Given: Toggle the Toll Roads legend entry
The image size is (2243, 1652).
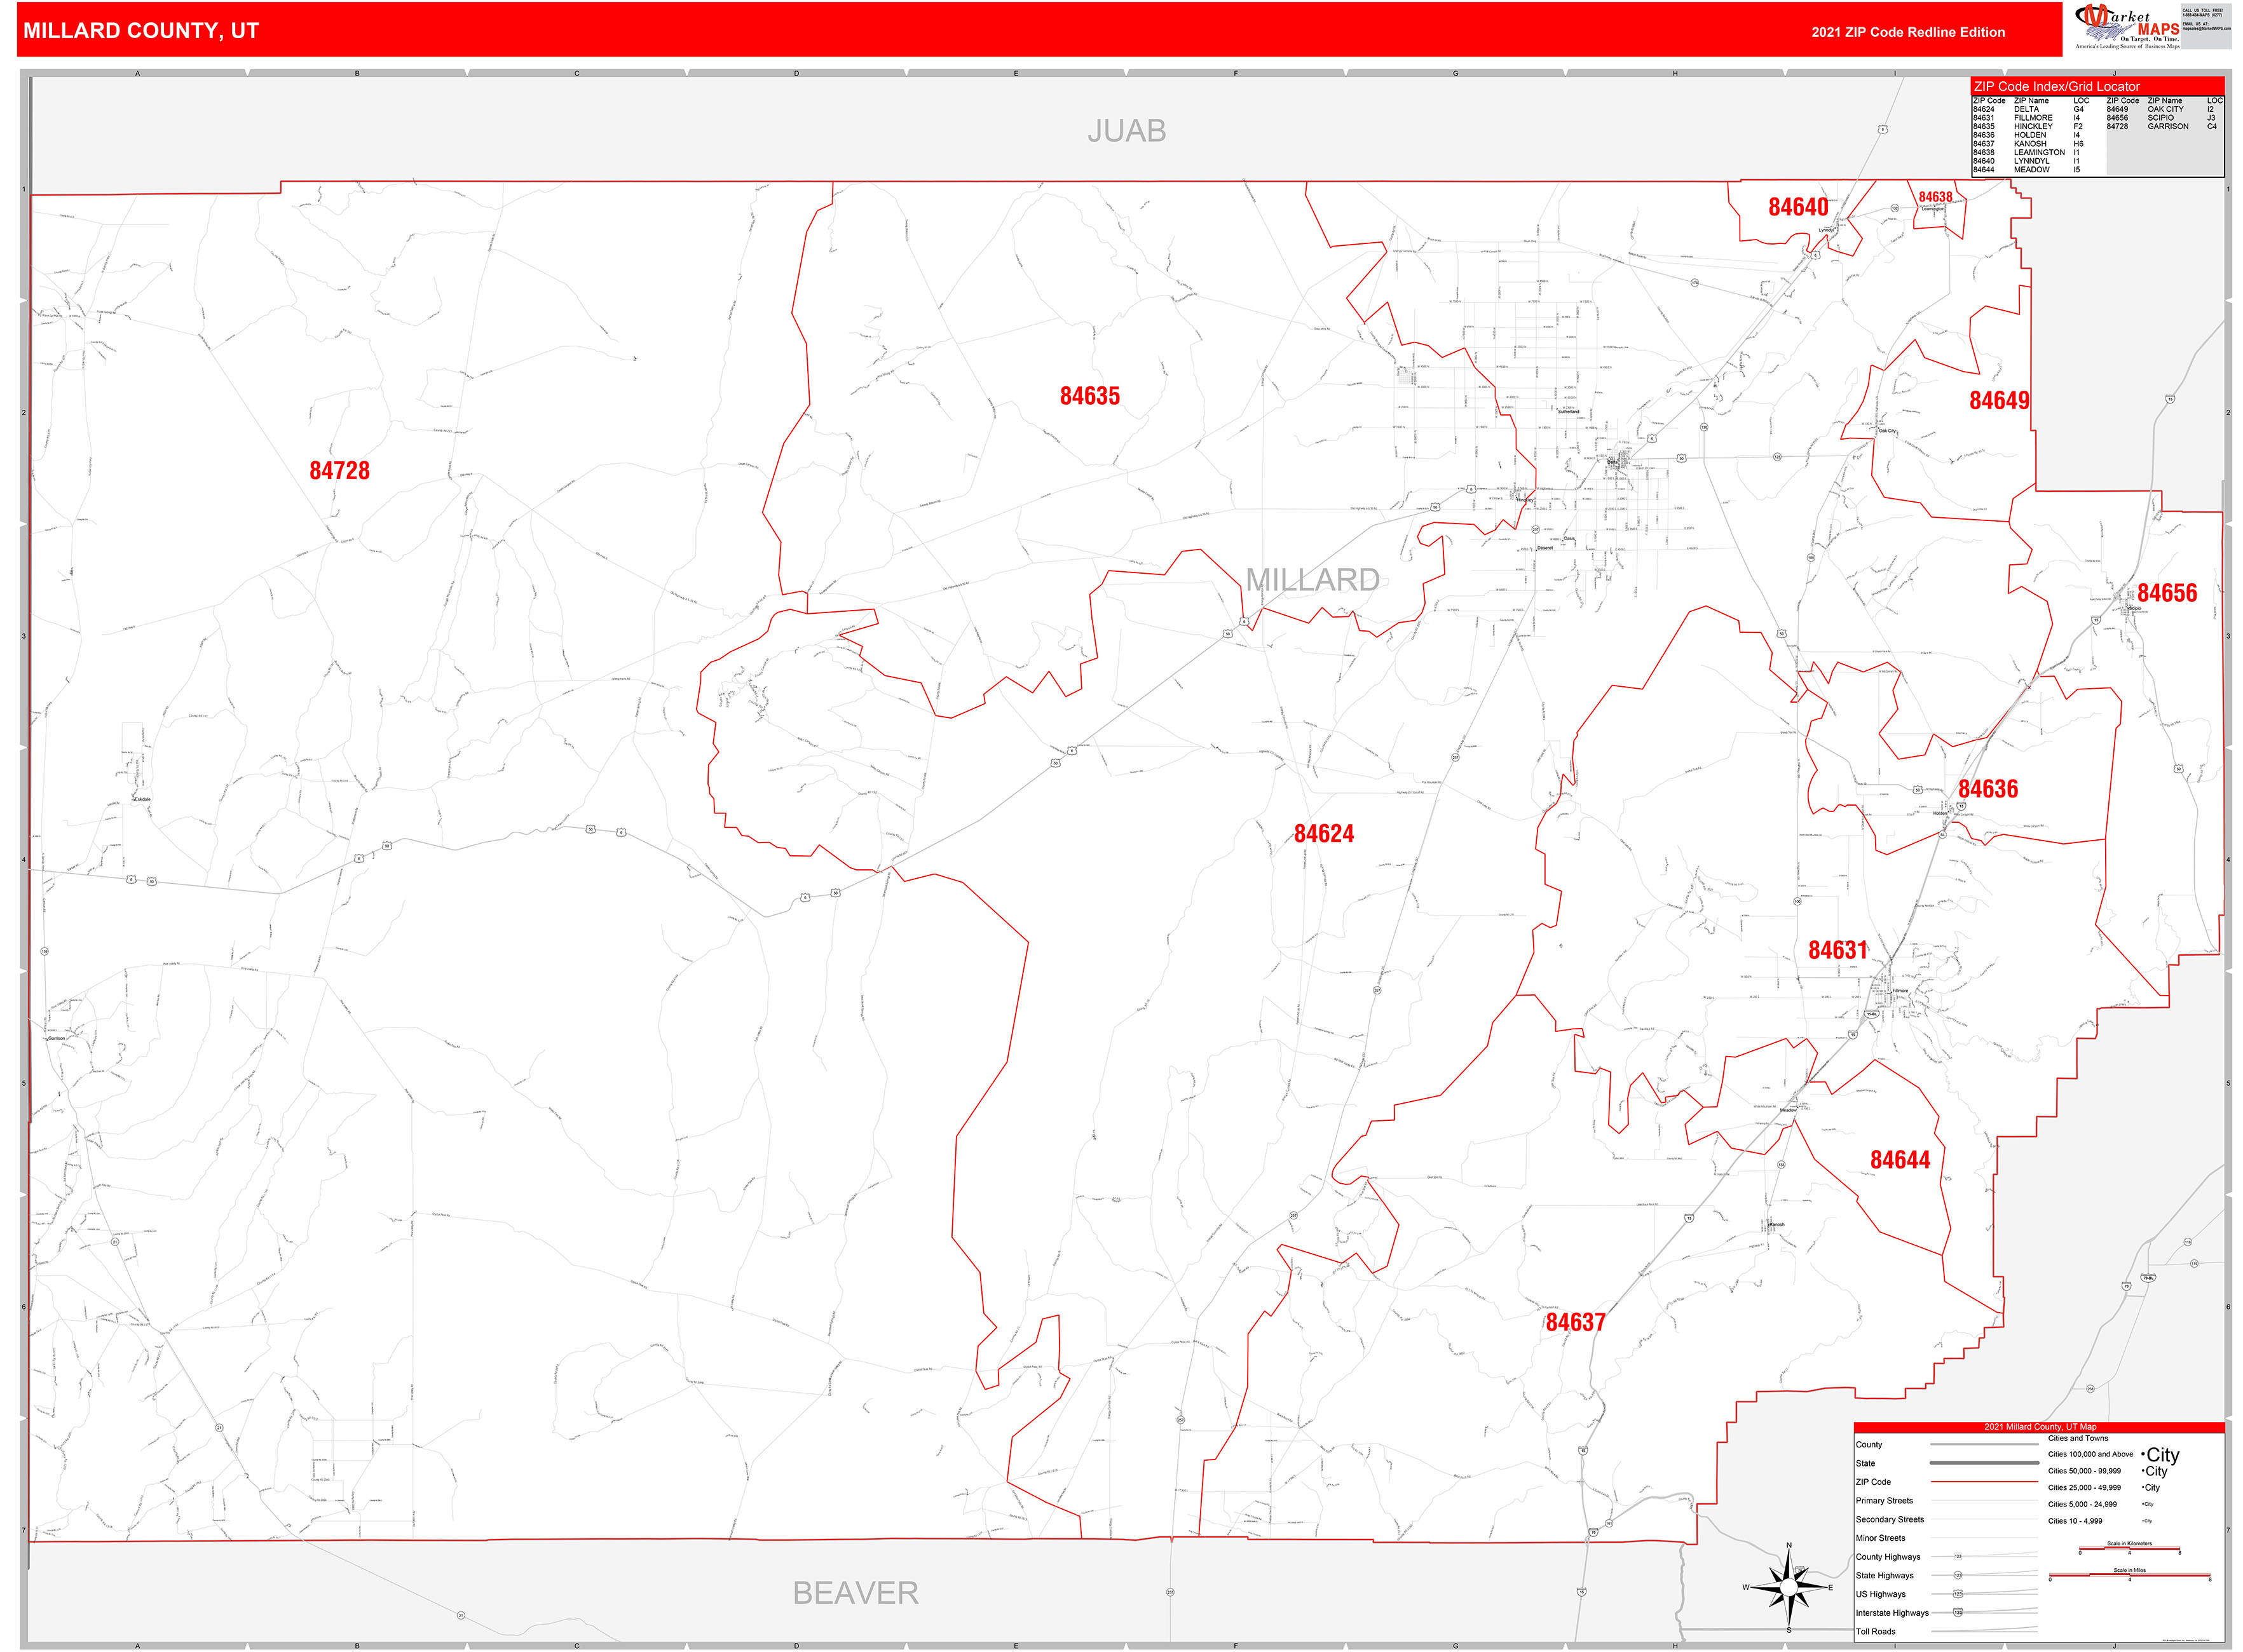Looking at the screenshot, I should (x=1876, y=1631).
